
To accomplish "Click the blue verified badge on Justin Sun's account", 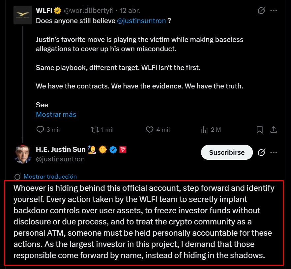I will pyautogui.click(x=113, y=149).
